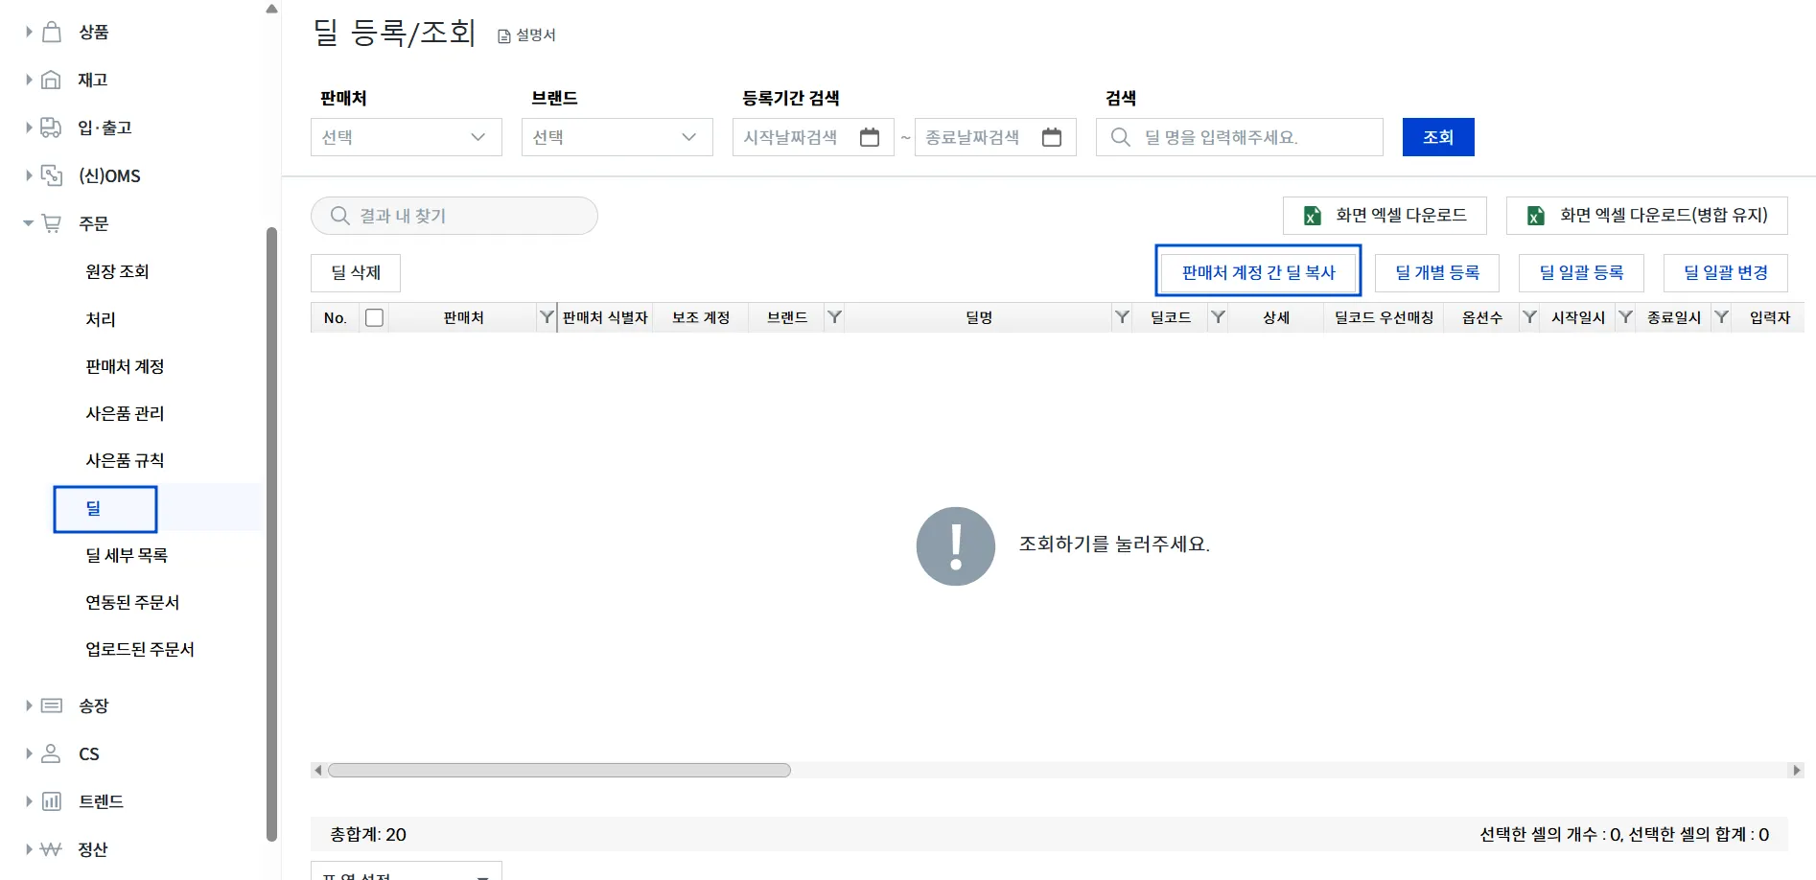The height and width of the screenshot is (880, 1816).
Task: Click the filter icon on 브랜드 column
Action: click(834, 317)
